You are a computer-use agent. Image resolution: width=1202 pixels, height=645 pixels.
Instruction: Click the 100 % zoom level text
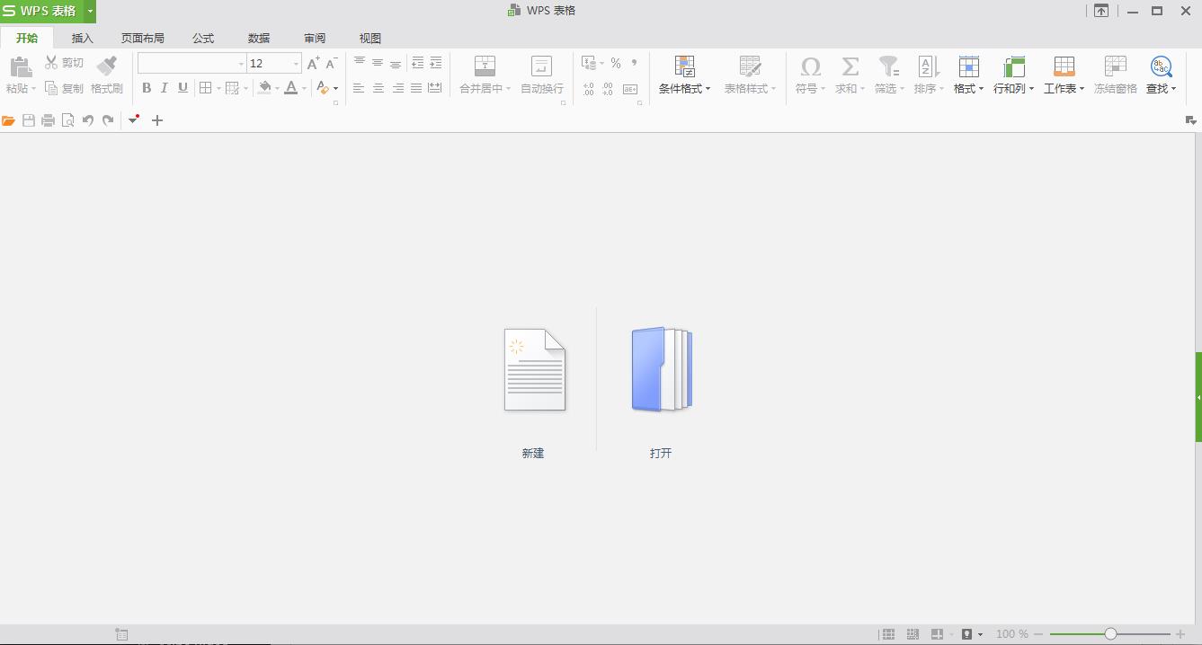pos(1012,634)
